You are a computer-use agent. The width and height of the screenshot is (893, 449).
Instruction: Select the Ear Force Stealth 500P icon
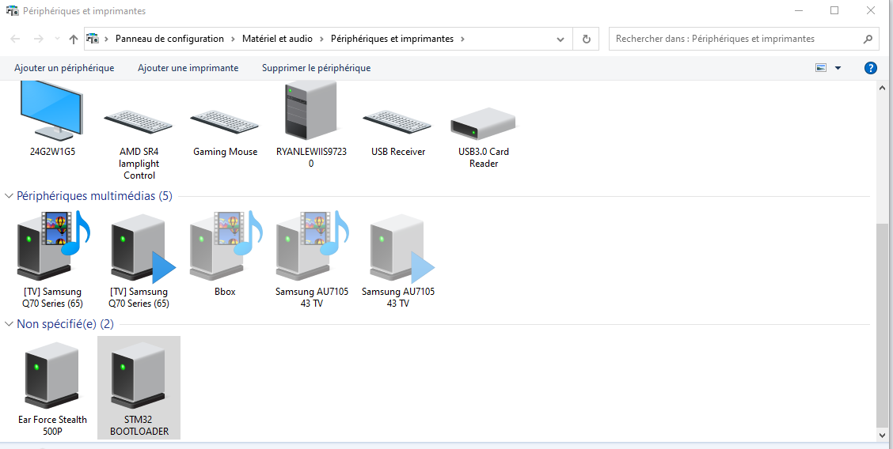pos(51,375)
